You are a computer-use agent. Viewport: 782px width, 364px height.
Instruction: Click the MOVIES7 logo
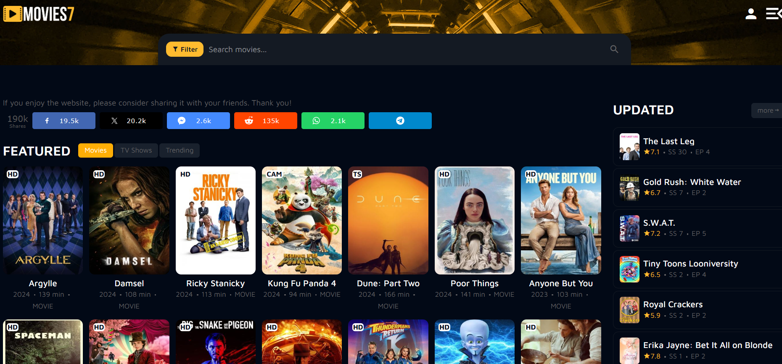coord(39,14)
